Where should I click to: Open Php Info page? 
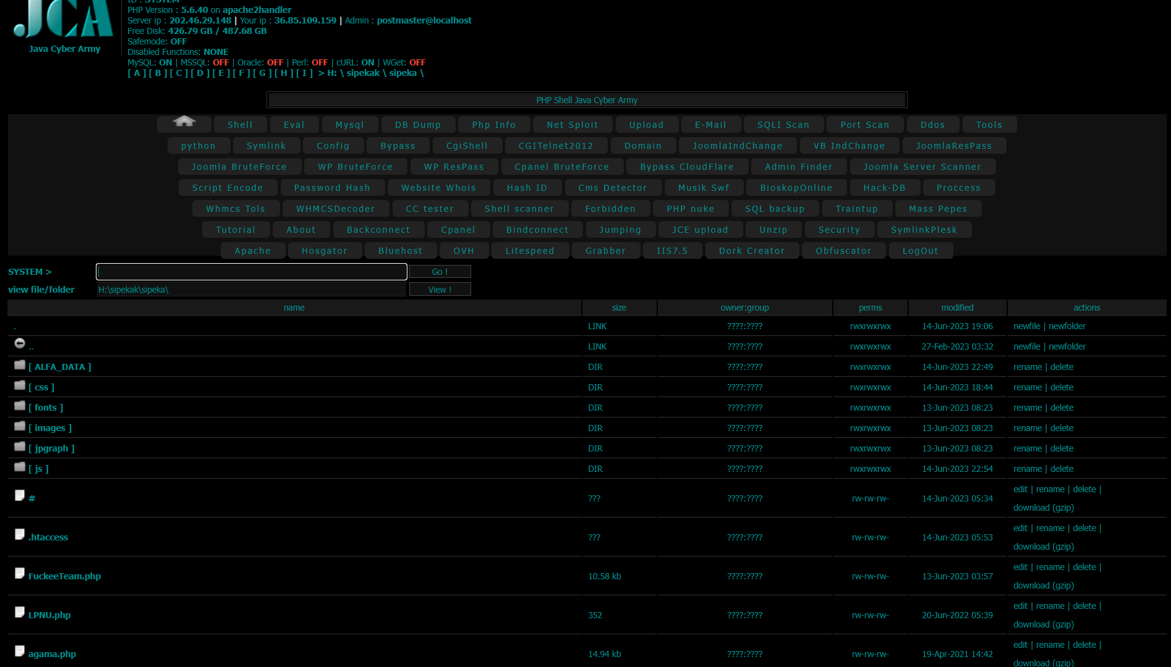494,125
